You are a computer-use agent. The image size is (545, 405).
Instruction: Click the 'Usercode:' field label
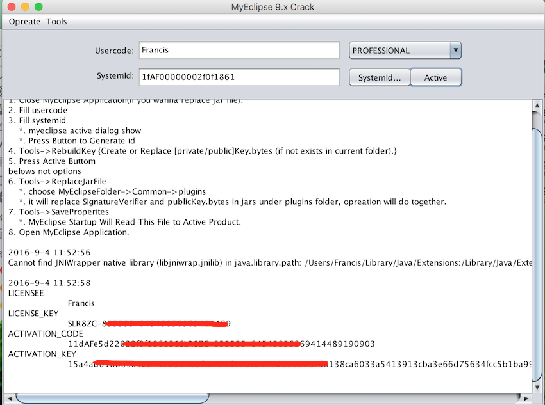coord(114,51)
